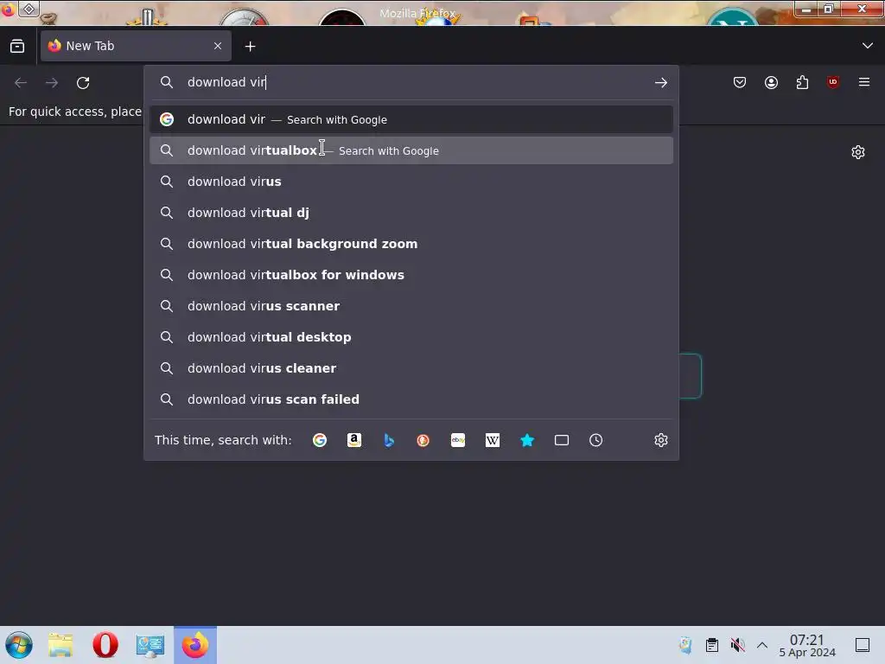Select 'download vir' Search with Google suggestion
This screenshot has width=885, height=664.
point(411,119)
